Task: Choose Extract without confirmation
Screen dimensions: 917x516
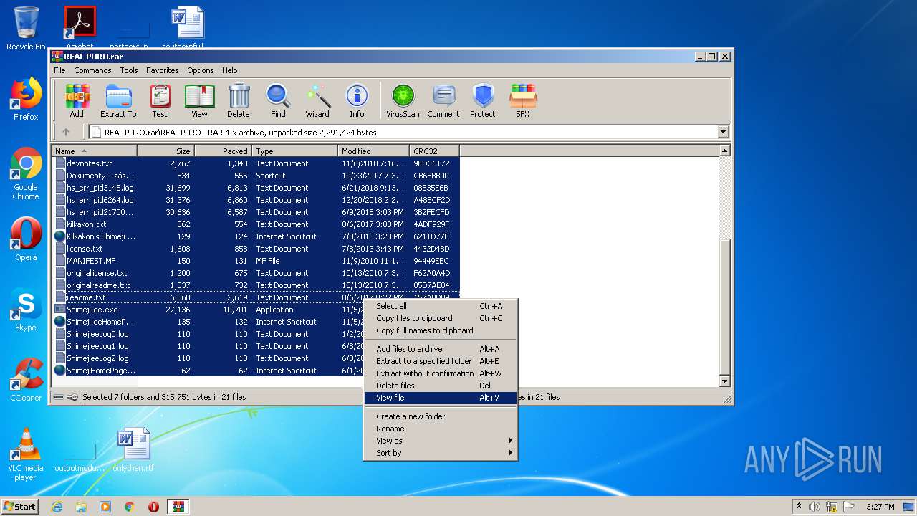Action: click(x=440, y=373)
